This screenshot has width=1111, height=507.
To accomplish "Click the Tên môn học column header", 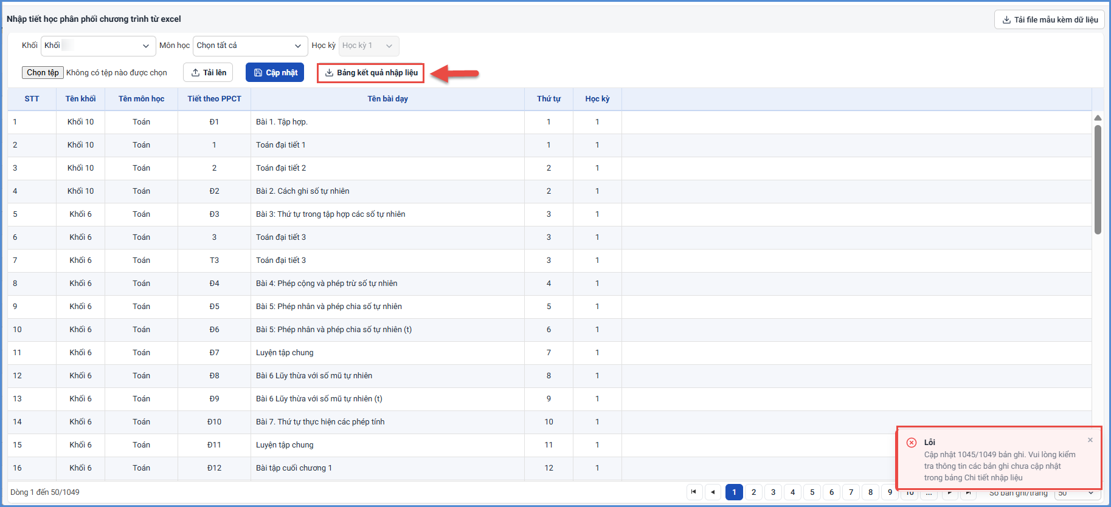I will [x=141, y=99].
